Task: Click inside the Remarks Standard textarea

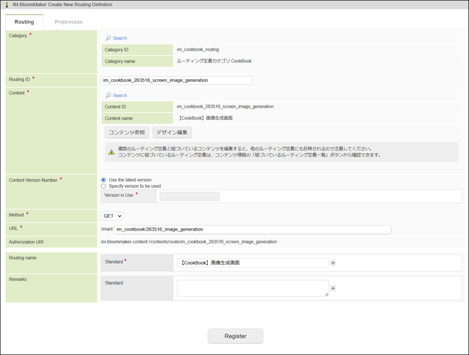Action: (252, 288)
